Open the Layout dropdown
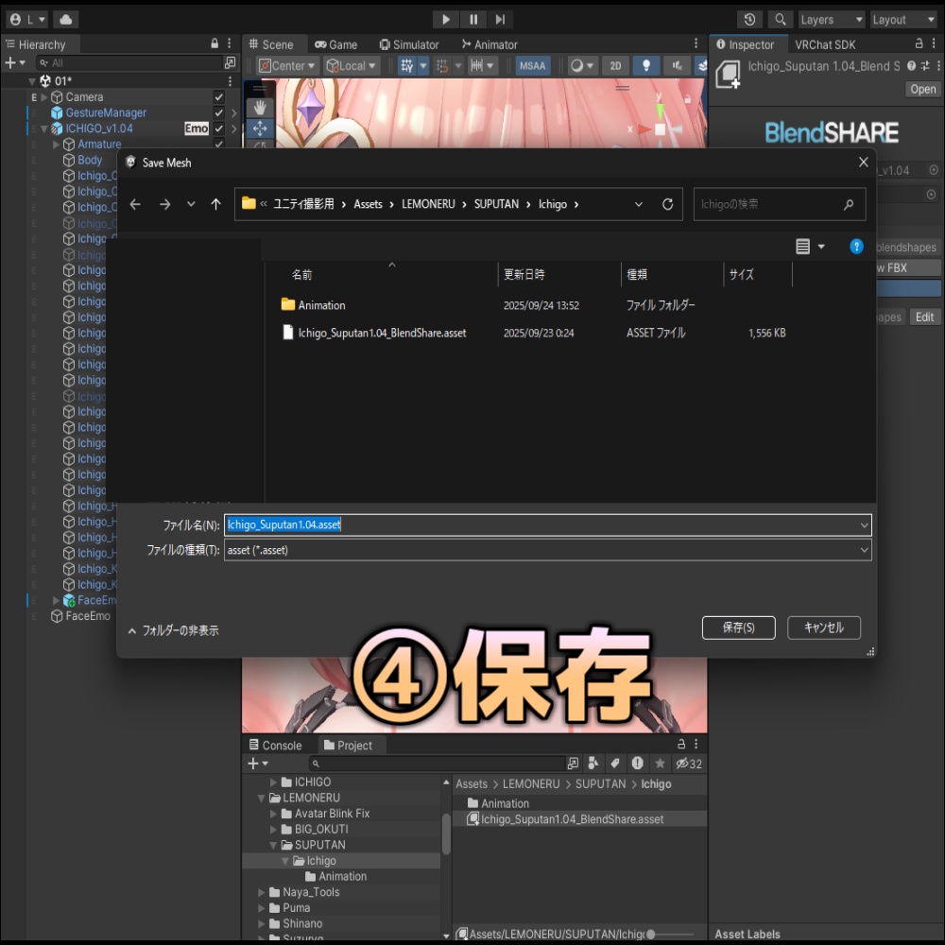This screenshot has width=945, height=945. pos(903,19)
